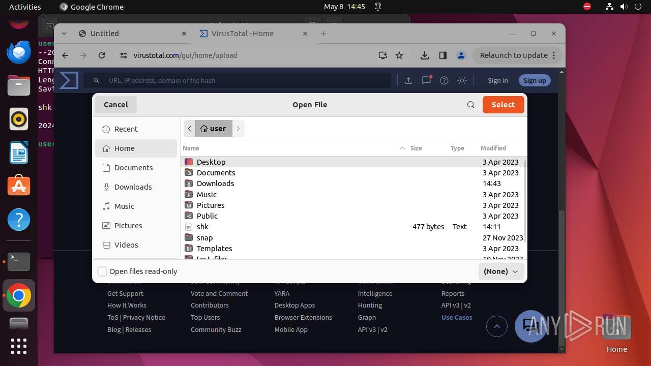Switch to VirusTotal - Home tab
The height and width of the screenshot is (366, 651).
[253, 34]
